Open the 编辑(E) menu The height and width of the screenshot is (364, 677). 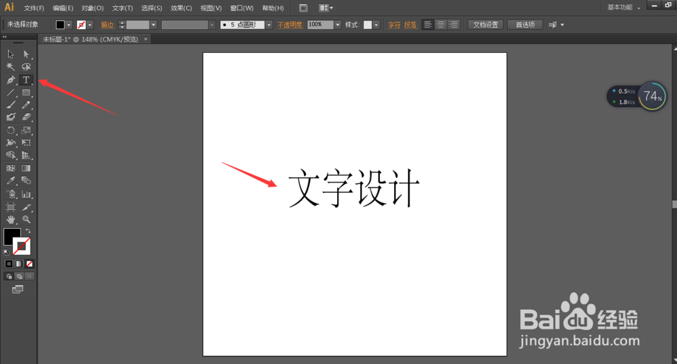pyautogui.click(x=63, y=8)
